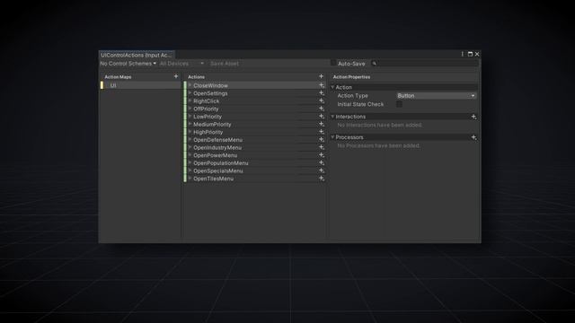Open the Action Type Button dropdown
The image size is (575, 323).
(436, 96)
